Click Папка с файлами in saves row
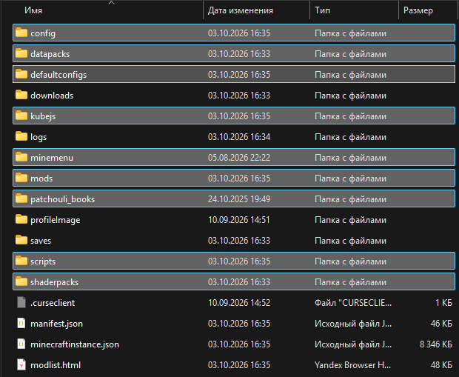459x377 pixels. tap(350, 241)
